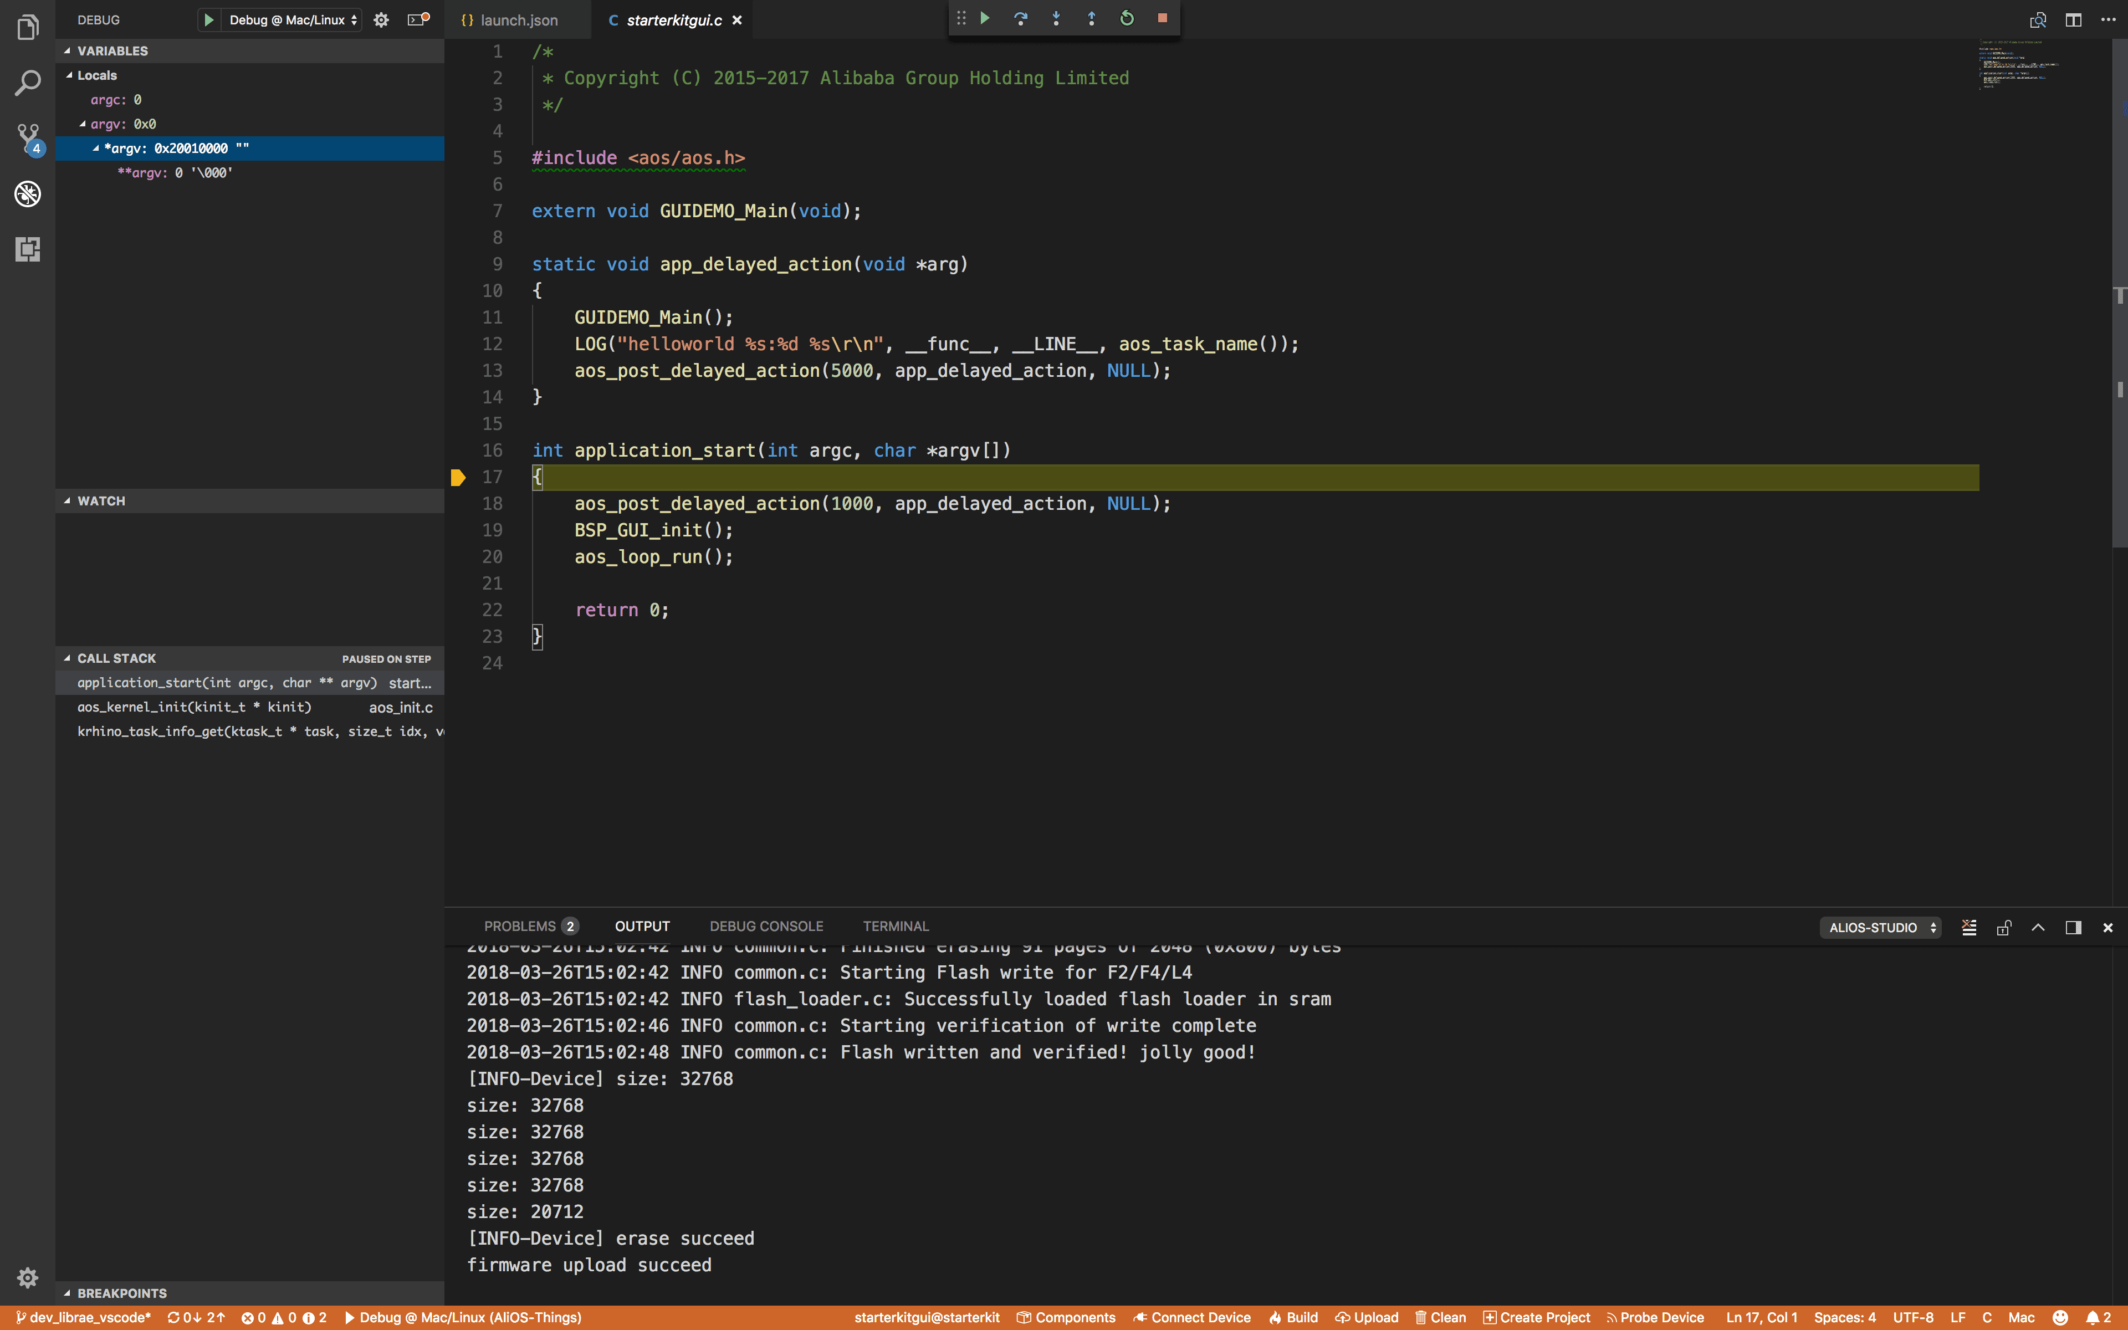Switch to the Debug Console tab
Screen dimensions: 2128x1330
coord(766,926)
